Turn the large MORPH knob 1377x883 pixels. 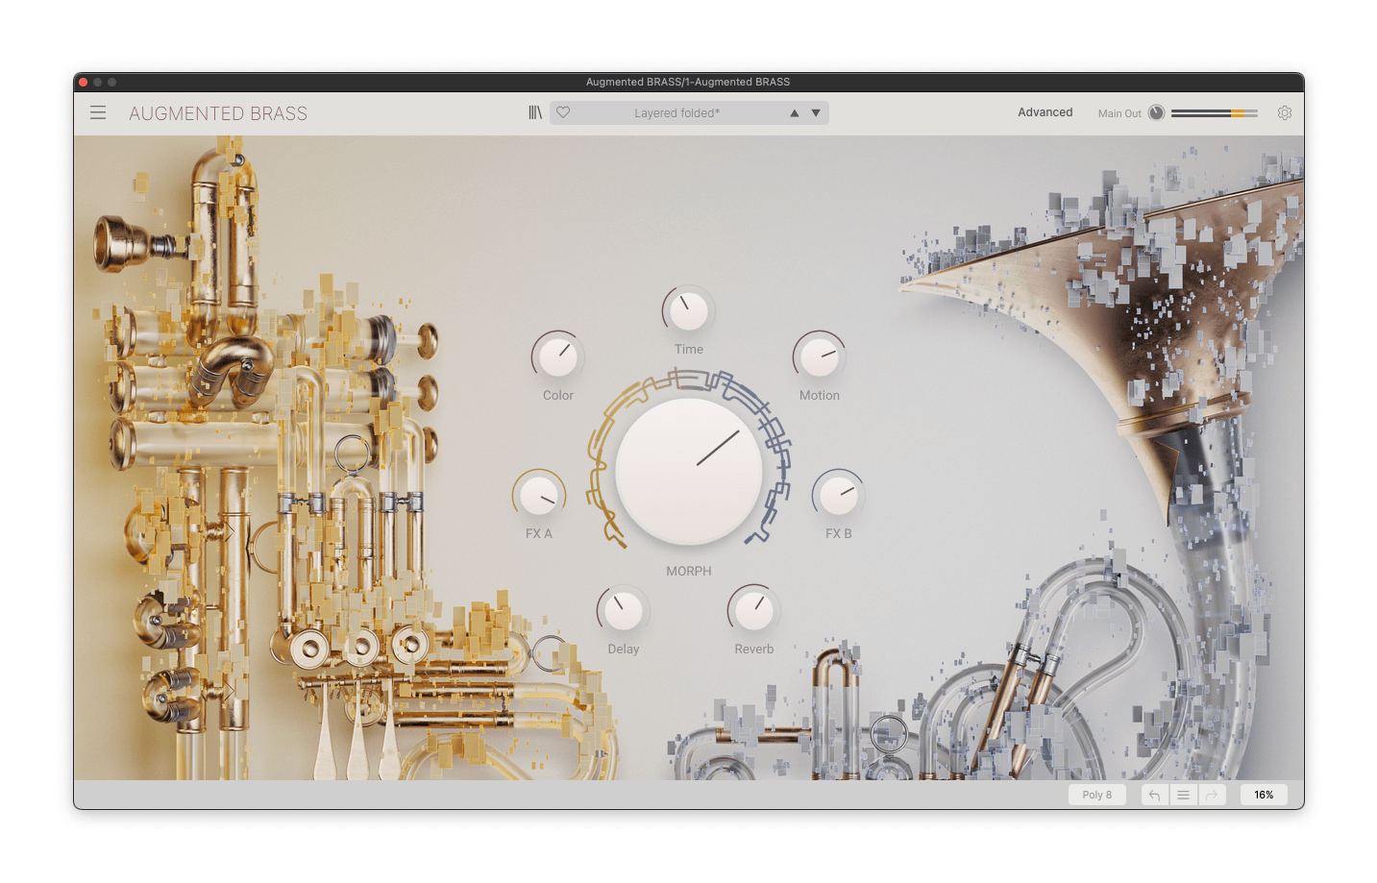pos(688,471)
